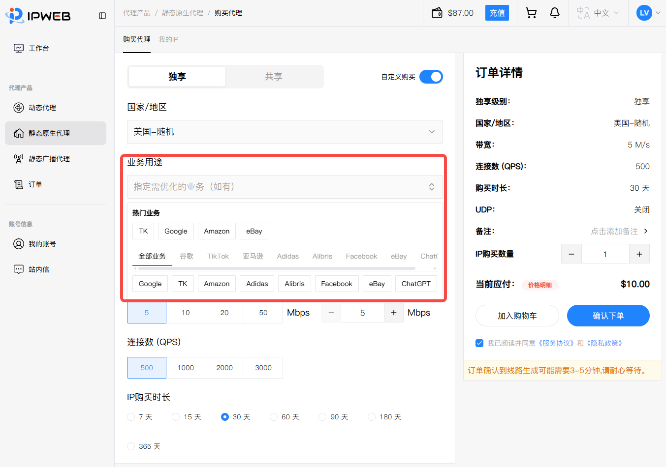The image size is (666, 467).
Task: Choose Google in 热门业务
Action: point(176,231)
